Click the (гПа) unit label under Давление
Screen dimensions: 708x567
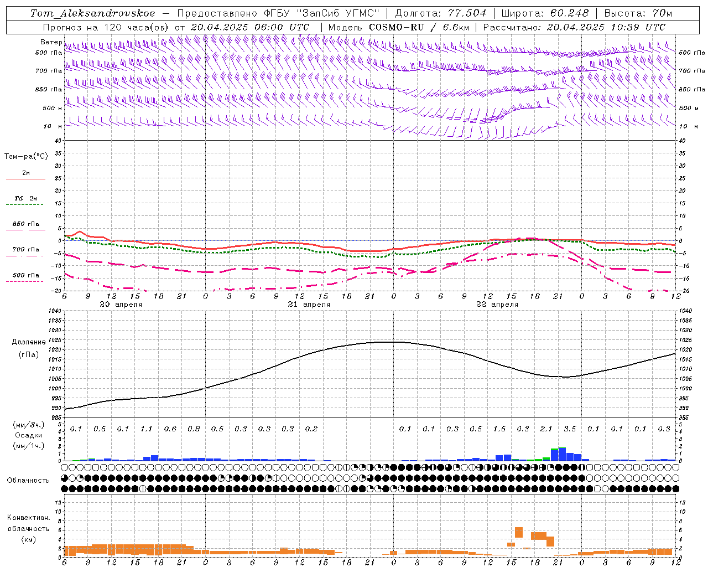point(29,354)
